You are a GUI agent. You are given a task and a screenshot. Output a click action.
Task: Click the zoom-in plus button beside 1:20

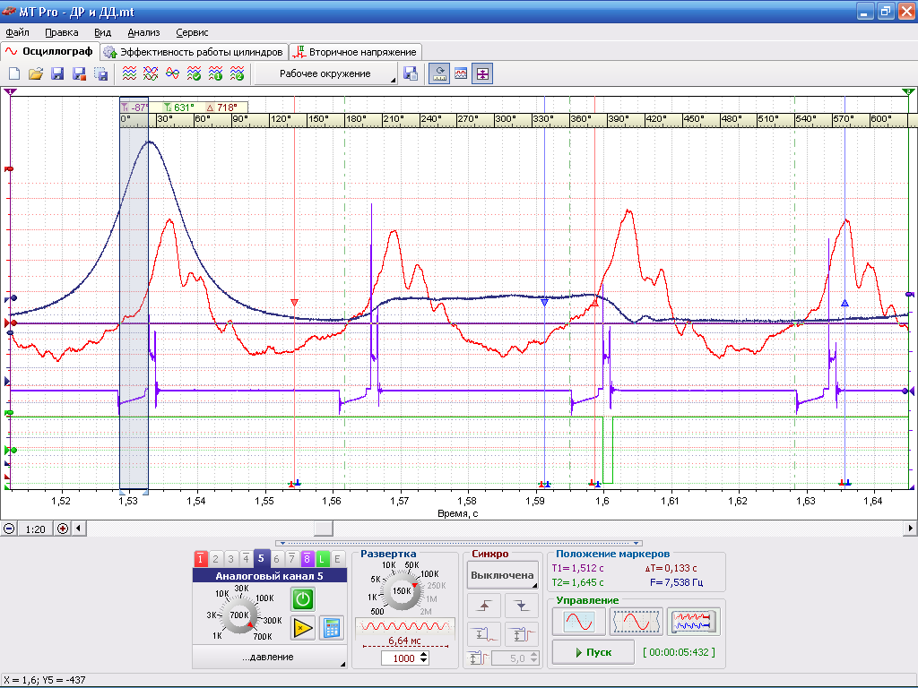click(x=63, y=529)
